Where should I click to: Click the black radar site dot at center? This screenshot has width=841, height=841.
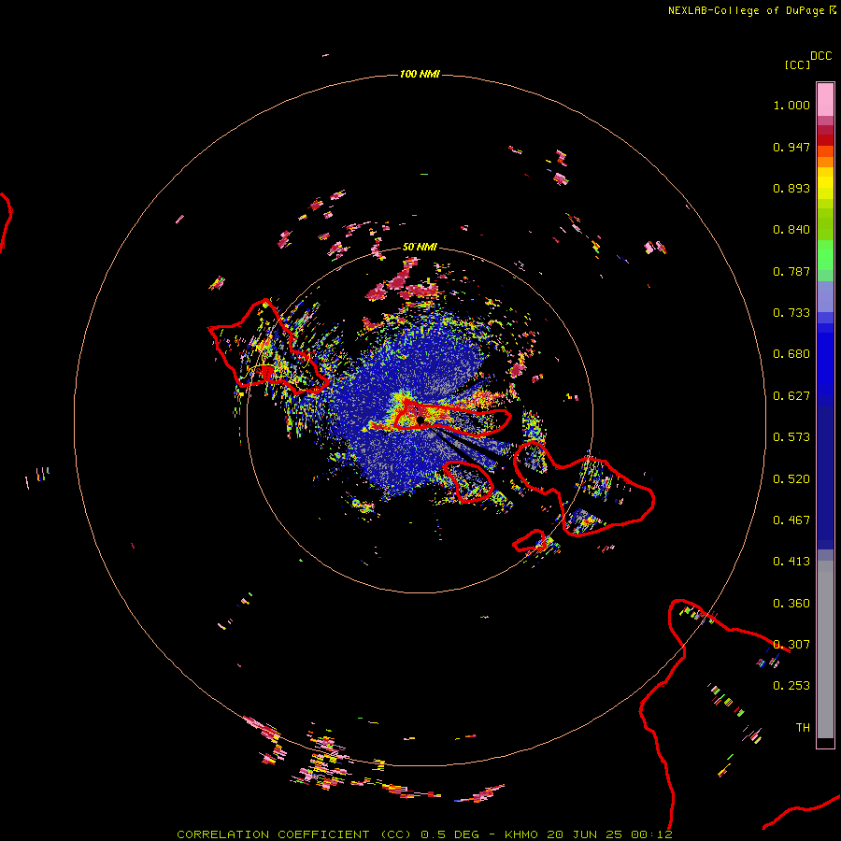pyautogui.click(x=420, y=420)
